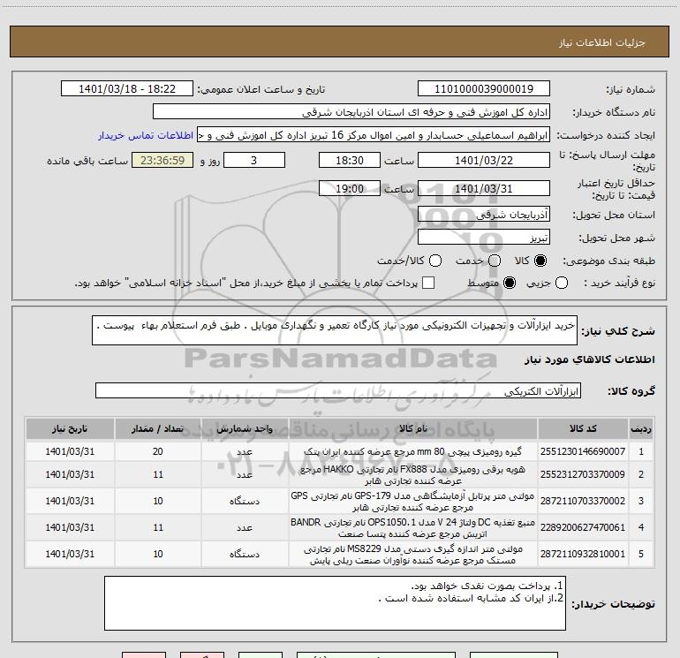Viewport: 680px width, 658px height.
Task: Click the delivery province field آذربایجان شرقی
Action: click(484, 215)
